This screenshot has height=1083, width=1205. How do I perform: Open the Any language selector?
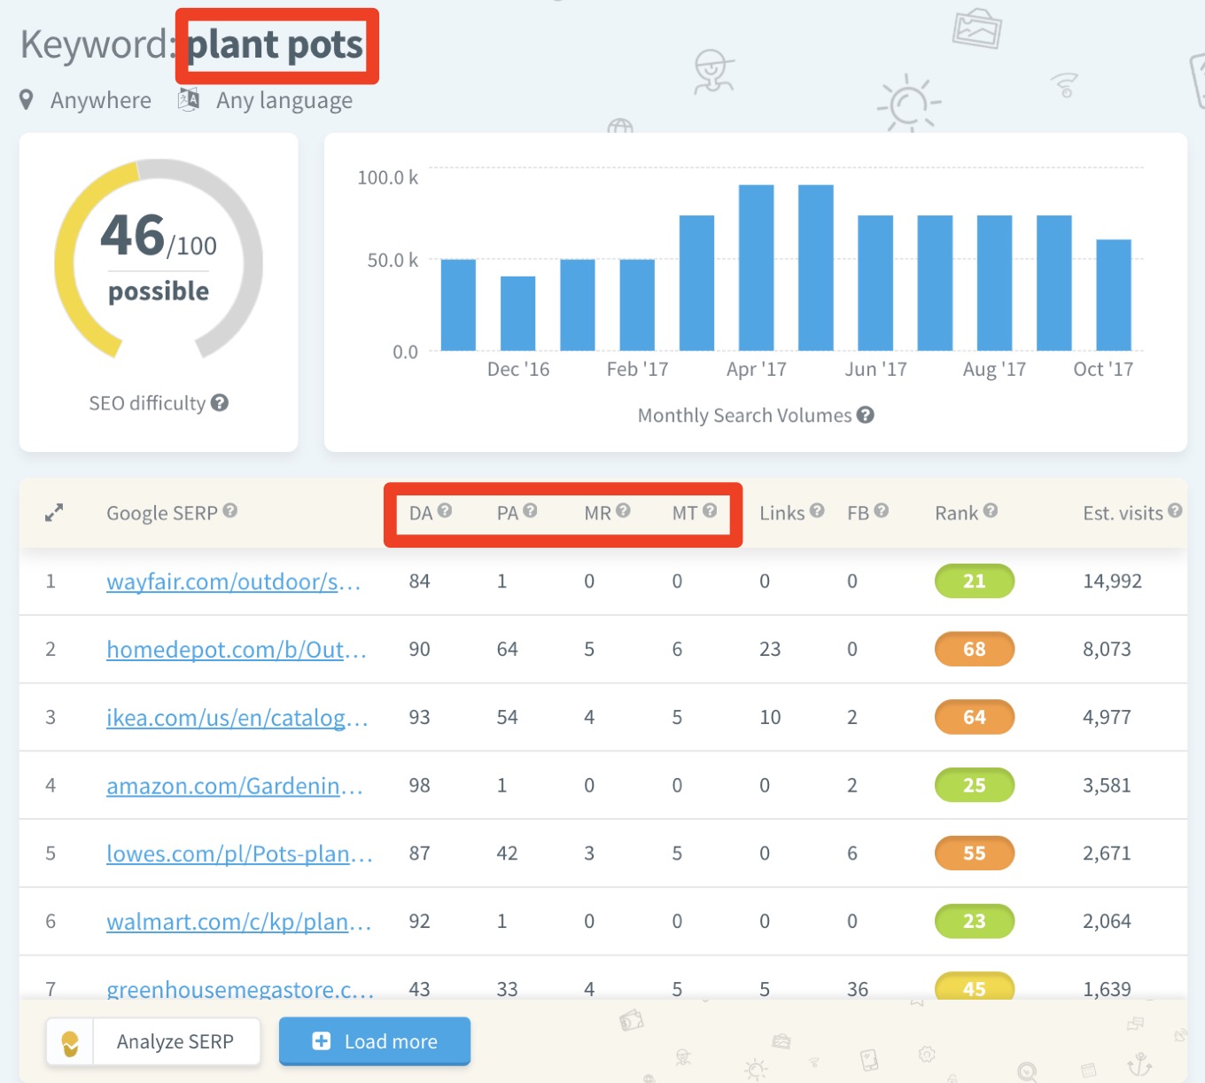[283, 100]
